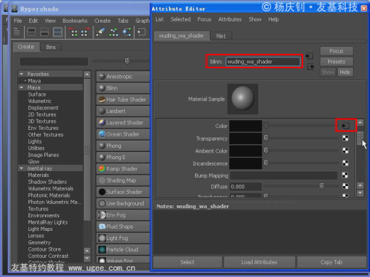Collapse the mental ray category section
The height and width of the screenshot is (277, 370).
[x=21, y=168]
